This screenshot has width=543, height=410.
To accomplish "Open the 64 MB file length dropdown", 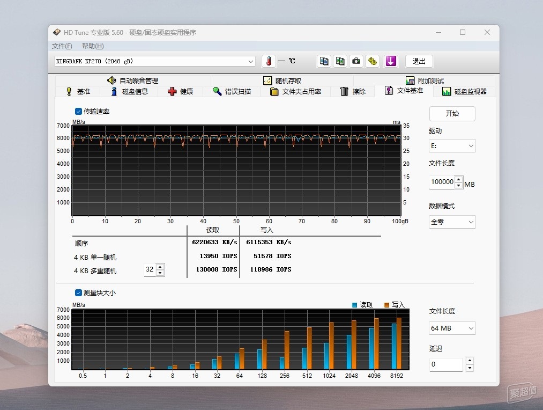I will (452, 328).
